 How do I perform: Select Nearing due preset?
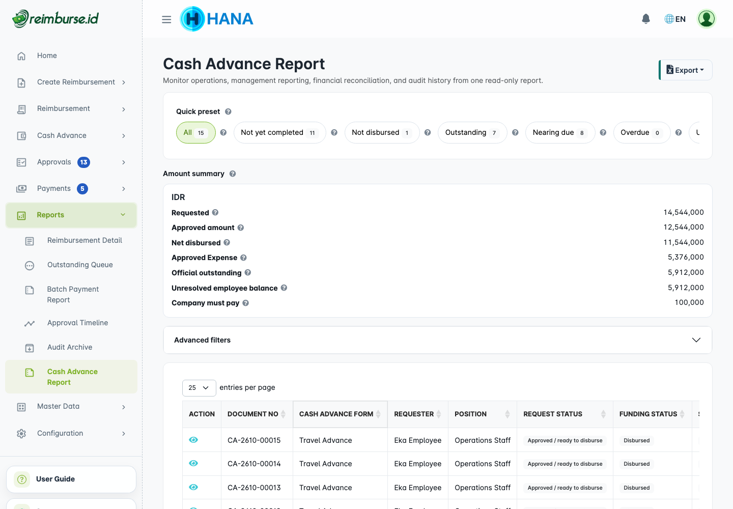point(560,132)
